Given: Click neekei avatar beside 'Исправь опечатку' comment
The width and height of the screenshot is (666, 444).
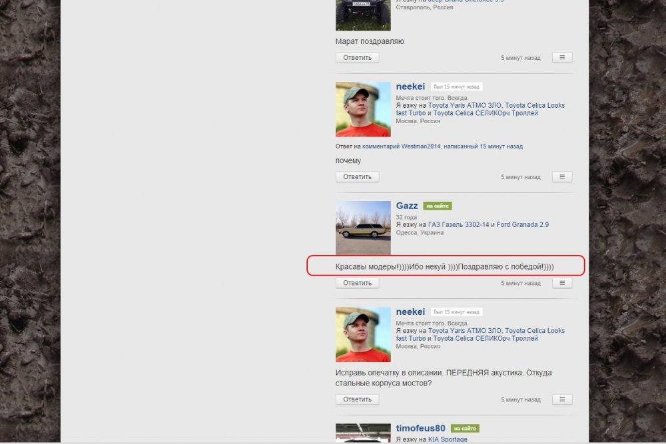Looking at the screenshot, I should click(x=363, y=334).
